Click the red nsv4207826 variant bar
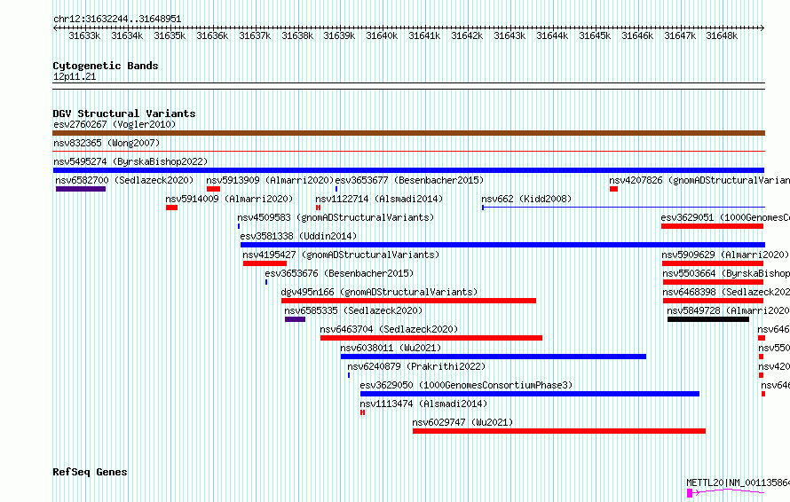Image resolution: width=790 pixels, height=502 pixels. (x=613, y=189)
